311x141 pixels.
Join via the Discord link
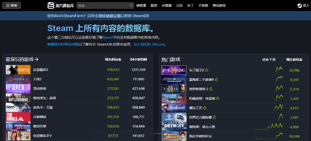tap(149, 45)
